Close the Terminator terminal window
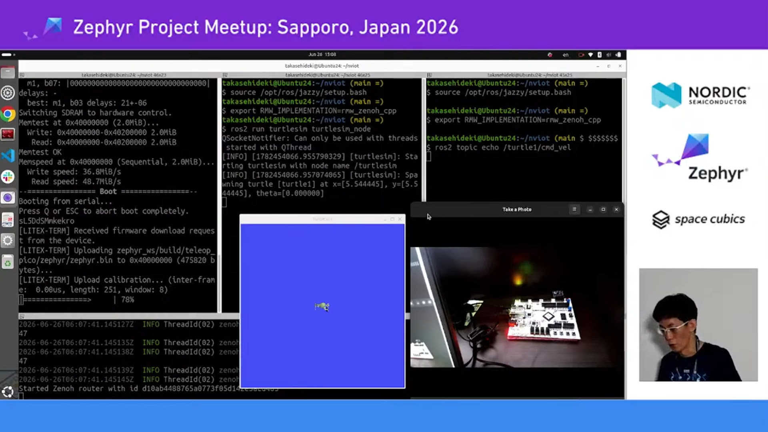 tap(620, 66)
